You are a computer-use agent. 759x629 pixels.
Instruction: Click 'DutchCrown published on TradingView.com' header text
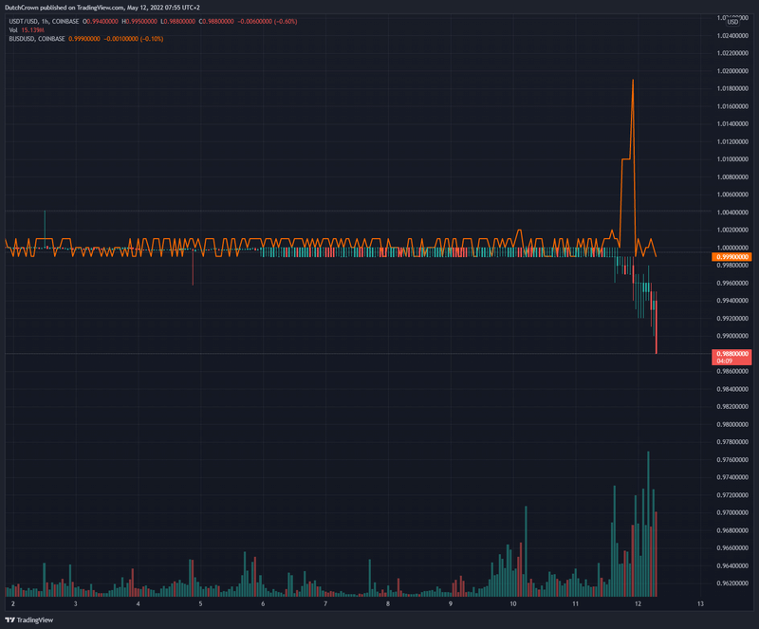click(x=65, y=8)
